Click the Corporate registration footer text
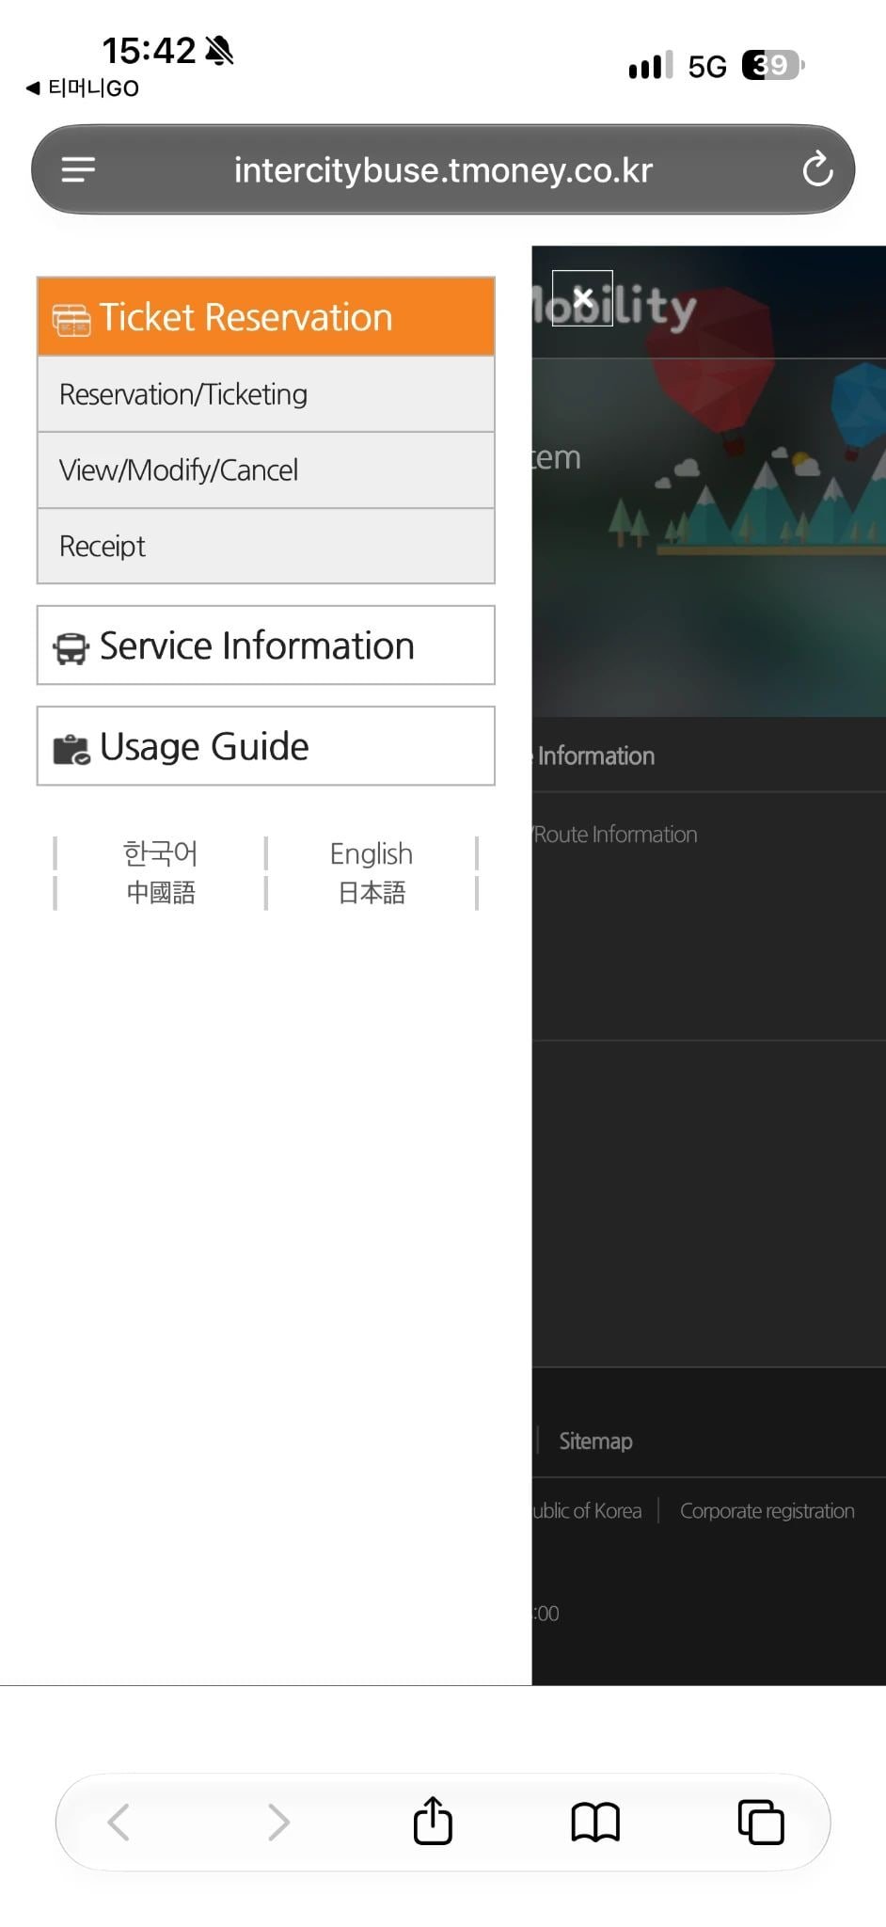The width and height of the screenshot is (886, 1927). pos(767,1510)
